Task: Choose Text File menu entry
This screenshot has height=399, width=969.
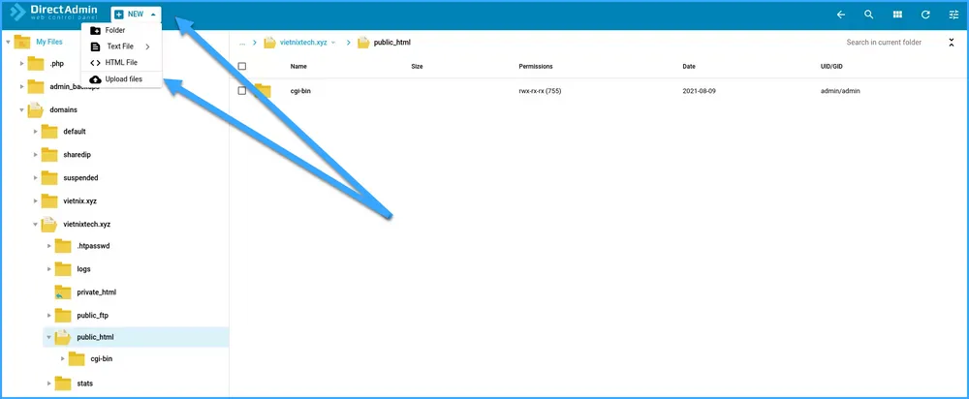Action: pos(120,46)
